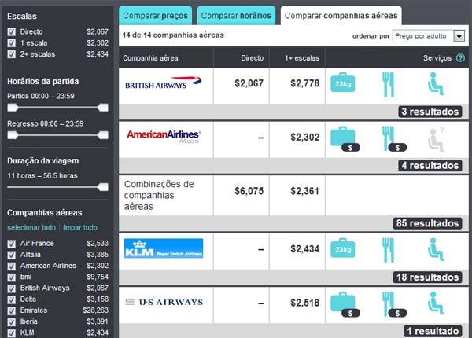Screen dimensions: 472x338
Task: Click British Airways 23kg baggage icon
Action: tap(344, 84)
